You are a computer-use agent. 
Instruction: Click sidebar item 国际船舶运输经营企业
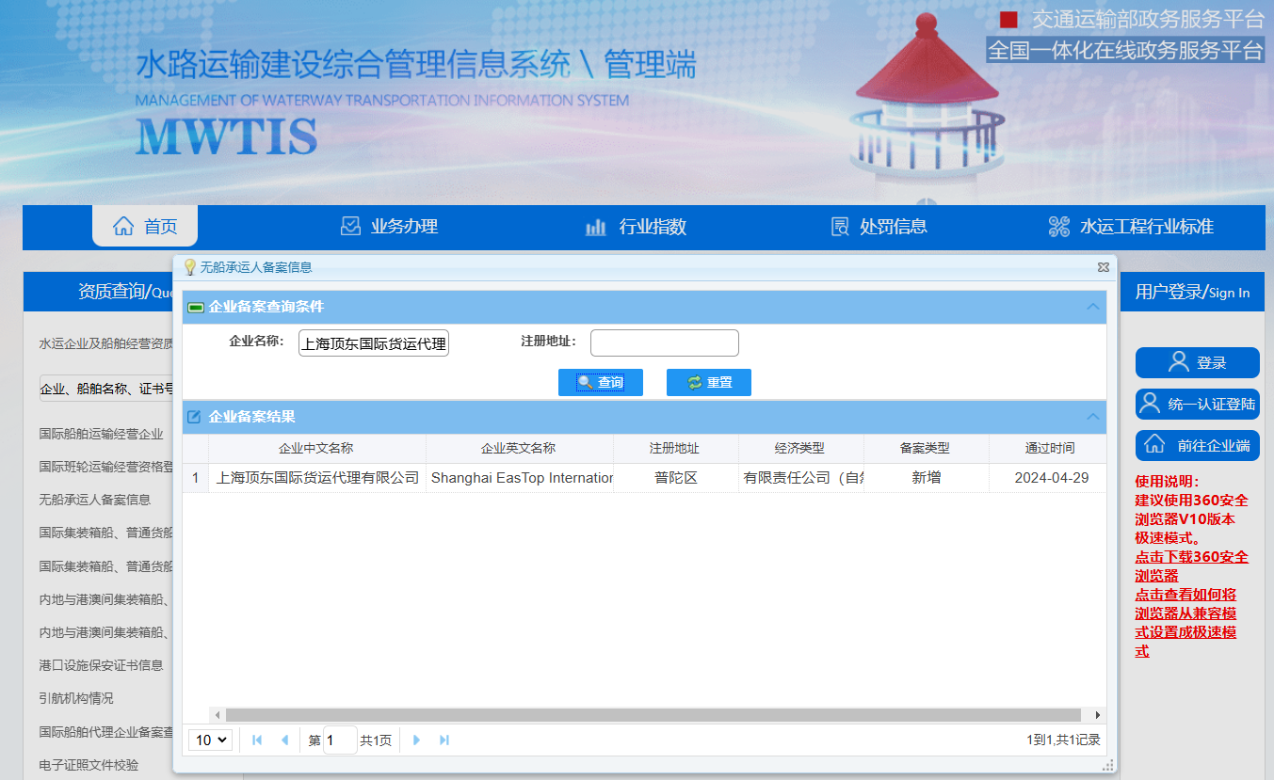[101, 434]
